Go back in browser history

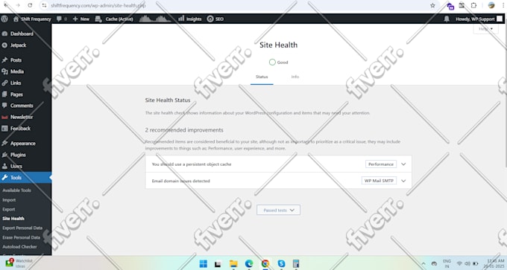(6, 5)
